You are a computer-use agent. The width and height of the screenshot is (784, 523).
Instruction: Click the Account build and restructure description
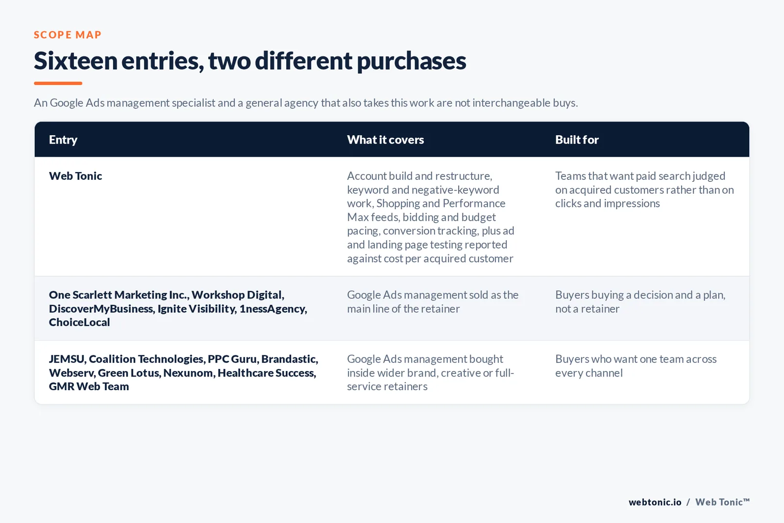tap(431, 217)
